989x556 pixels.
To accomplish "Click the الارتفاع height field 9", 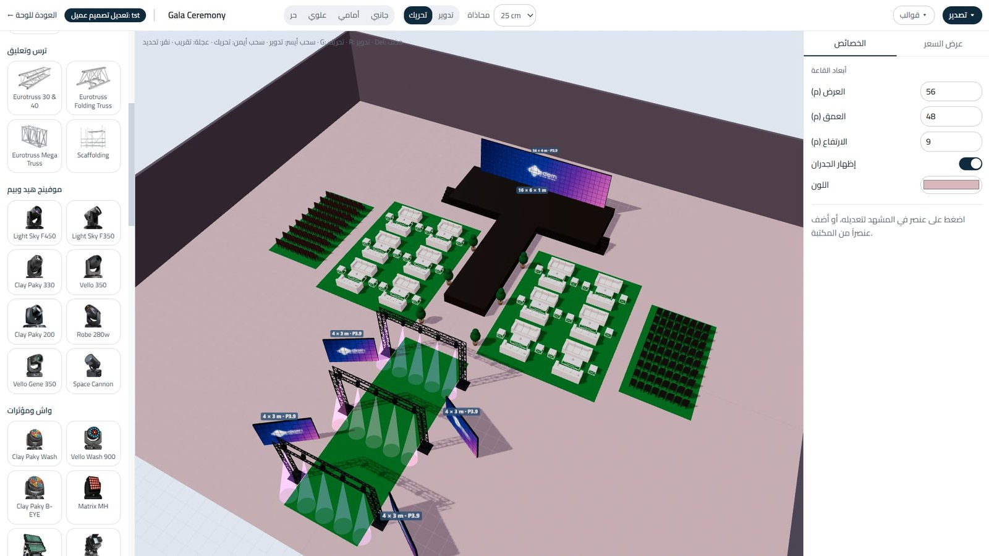I will click(x=951, y=141).
